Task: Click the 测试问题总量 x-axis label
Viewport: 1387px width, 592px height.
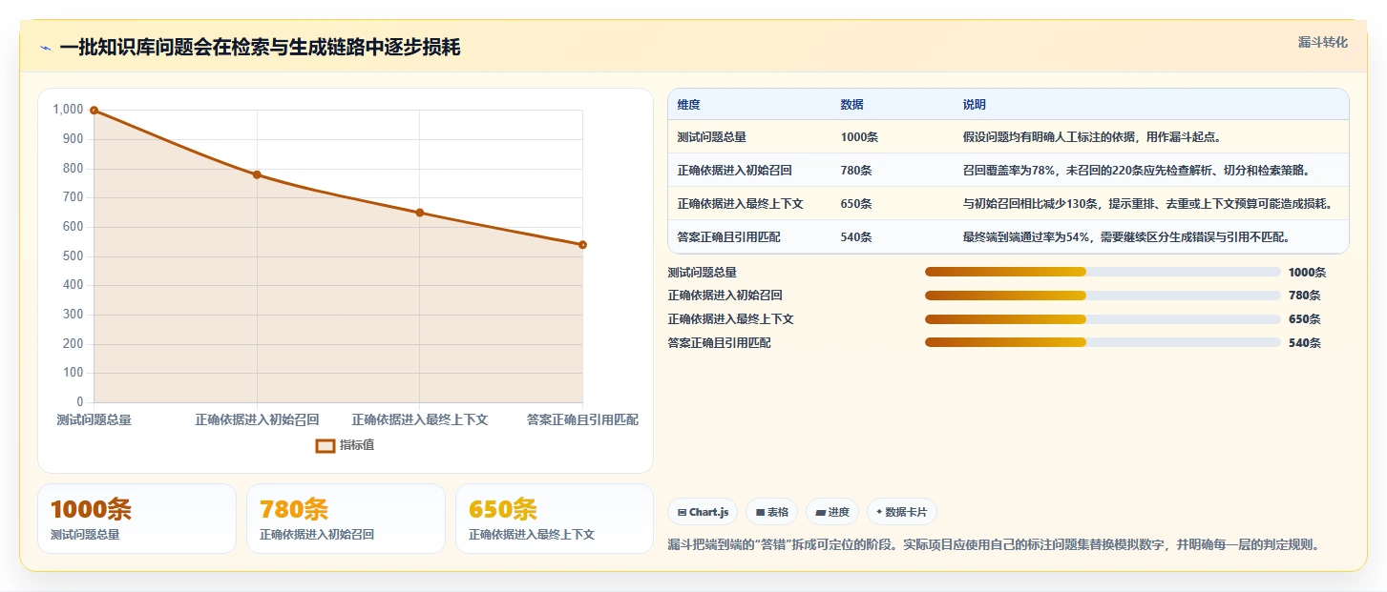Action: pos(94,419)
